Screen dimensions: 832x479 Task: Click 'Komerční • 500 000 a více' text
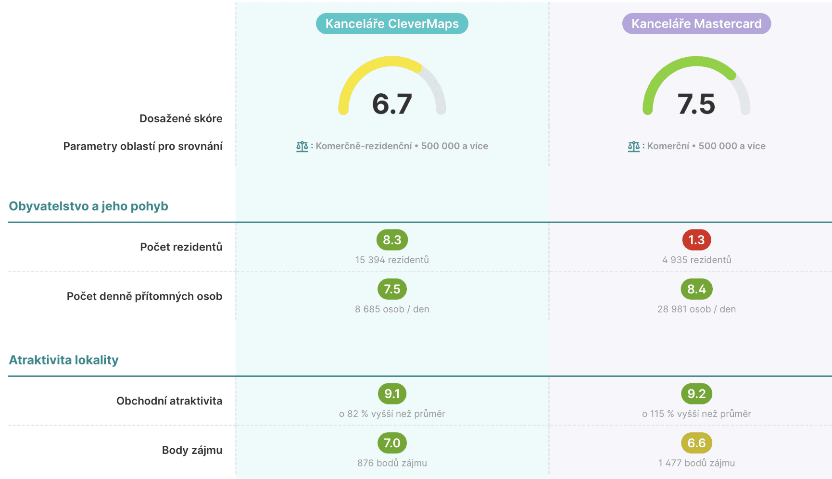[706, 146]
